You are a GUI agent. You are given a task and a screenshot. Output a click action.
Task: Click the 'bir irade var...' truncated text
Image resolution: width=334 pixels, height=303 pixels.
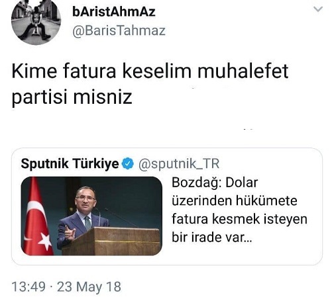(x=212, y=238)
